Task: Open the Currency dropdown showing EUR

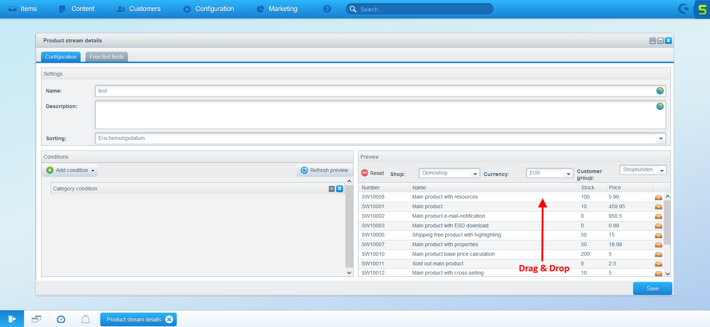Action: click(x=568, y=173)
